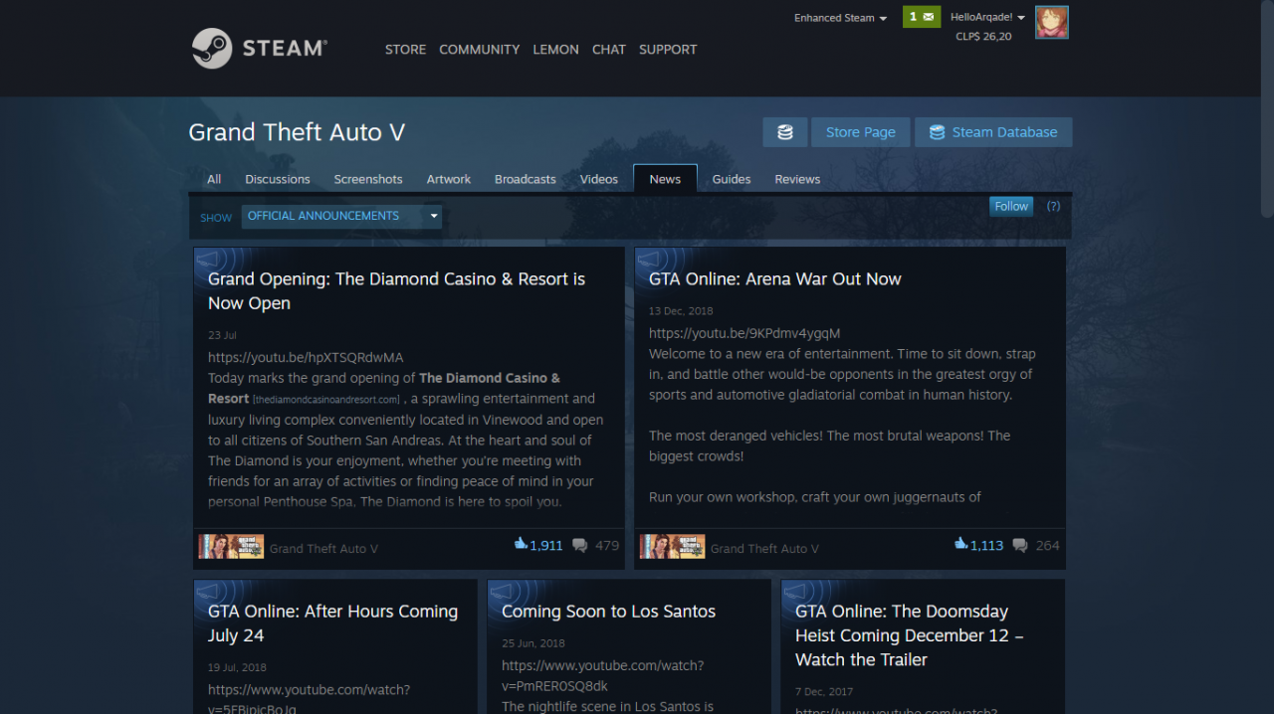Click the youtu.be/9KPdmv4ygqM link
Viewport: 1274px width, 714px height.
point(744,333)
